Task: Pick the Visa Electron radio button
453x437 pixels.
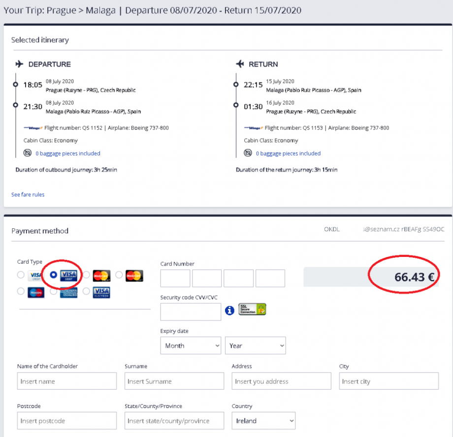Action: 86,291
